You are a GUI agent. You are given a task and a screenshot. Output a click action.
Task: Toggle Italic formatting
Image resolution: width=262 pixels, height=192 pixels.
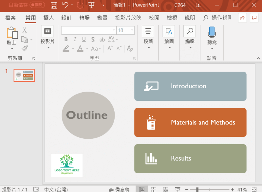pos(75,39)
